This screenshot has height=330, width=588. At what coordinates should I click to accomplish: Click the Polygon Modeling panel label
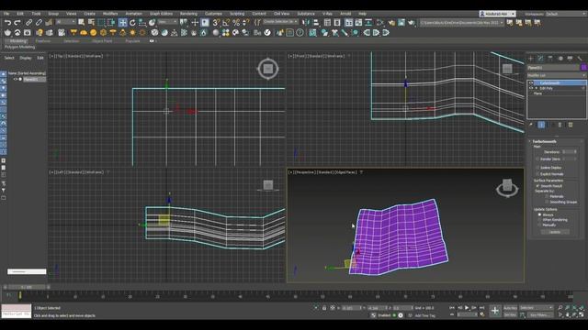[x=20, y=47]
